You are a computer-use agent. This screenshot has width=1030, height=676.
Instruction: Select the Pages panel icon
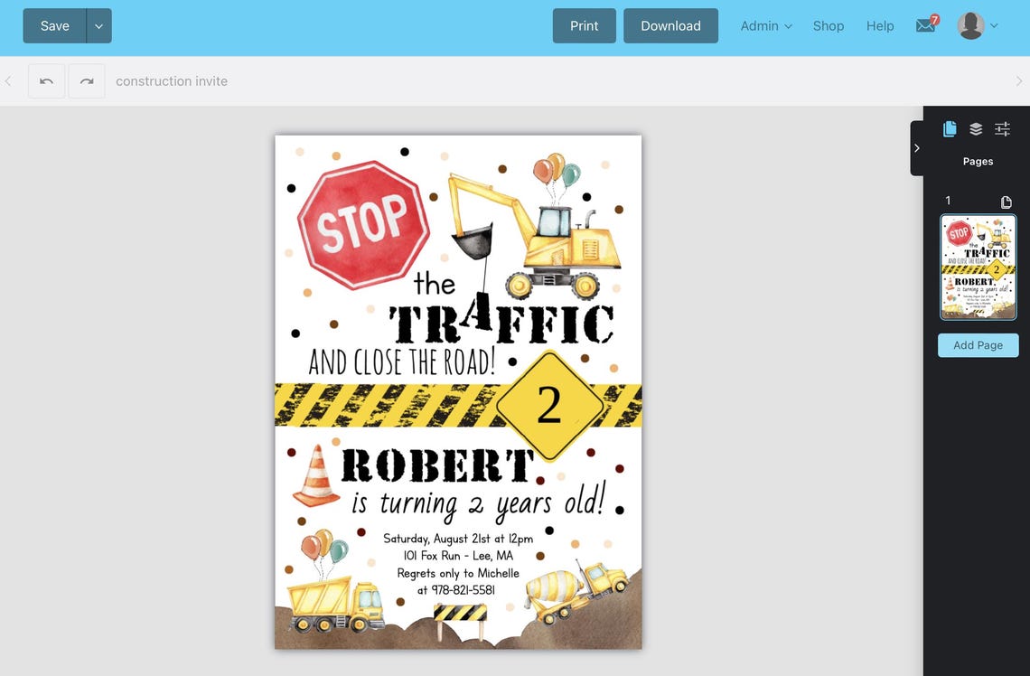950,128
